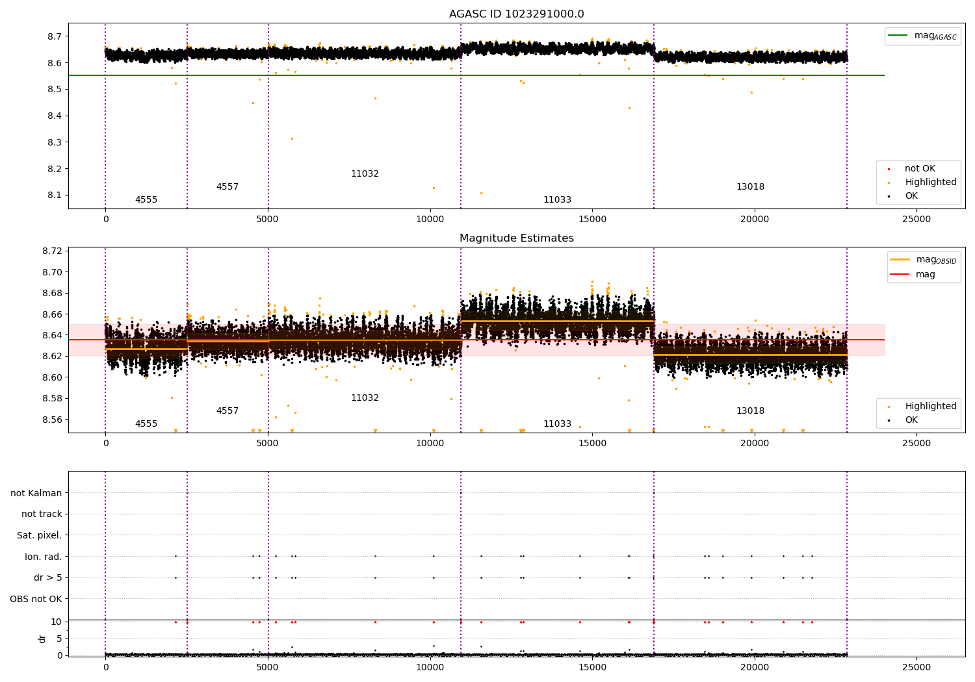
Task: Click the title "AGASC ID 1023291000.0"
Action: [517, 14]
